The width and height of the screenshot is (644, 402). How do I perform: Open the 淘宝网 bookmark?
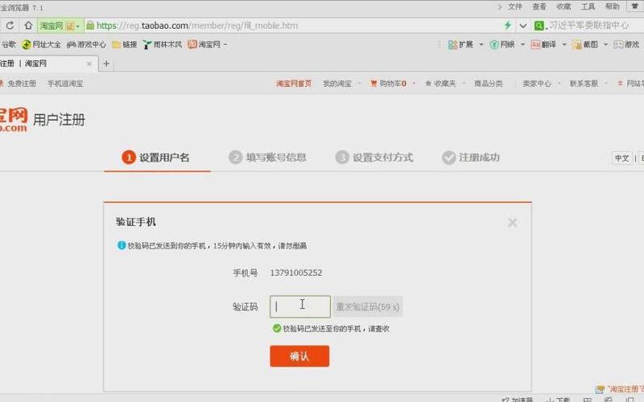[204, 44]
